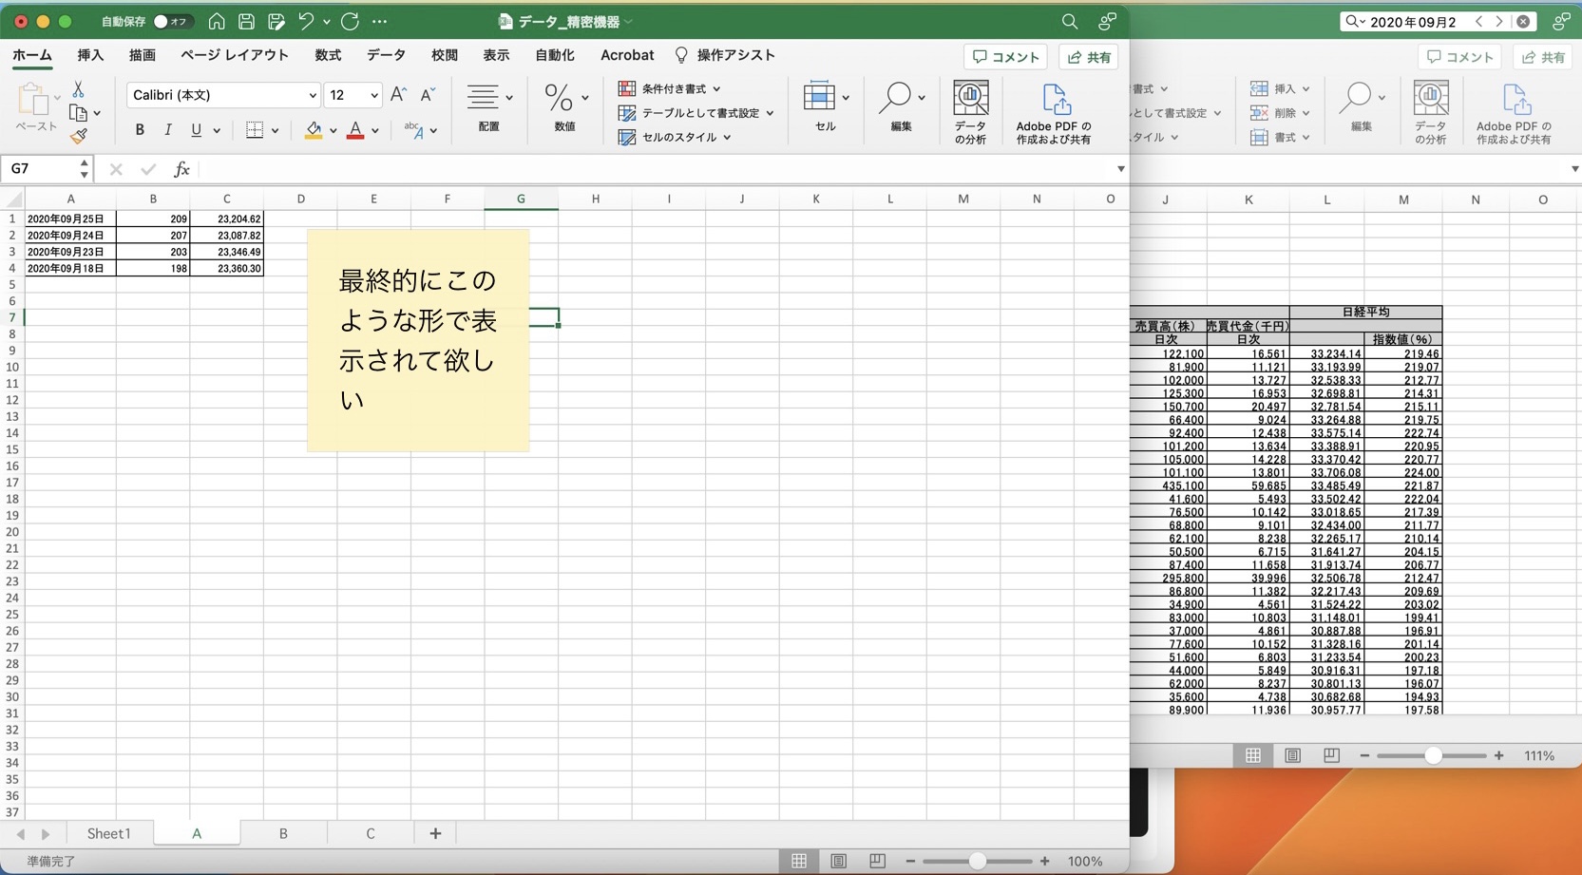Zoom in with plus button in back window

[1498, 755]
